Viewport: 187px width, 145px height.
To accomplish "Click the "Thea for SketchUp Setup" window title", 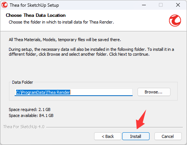I will tap(34, 5).
